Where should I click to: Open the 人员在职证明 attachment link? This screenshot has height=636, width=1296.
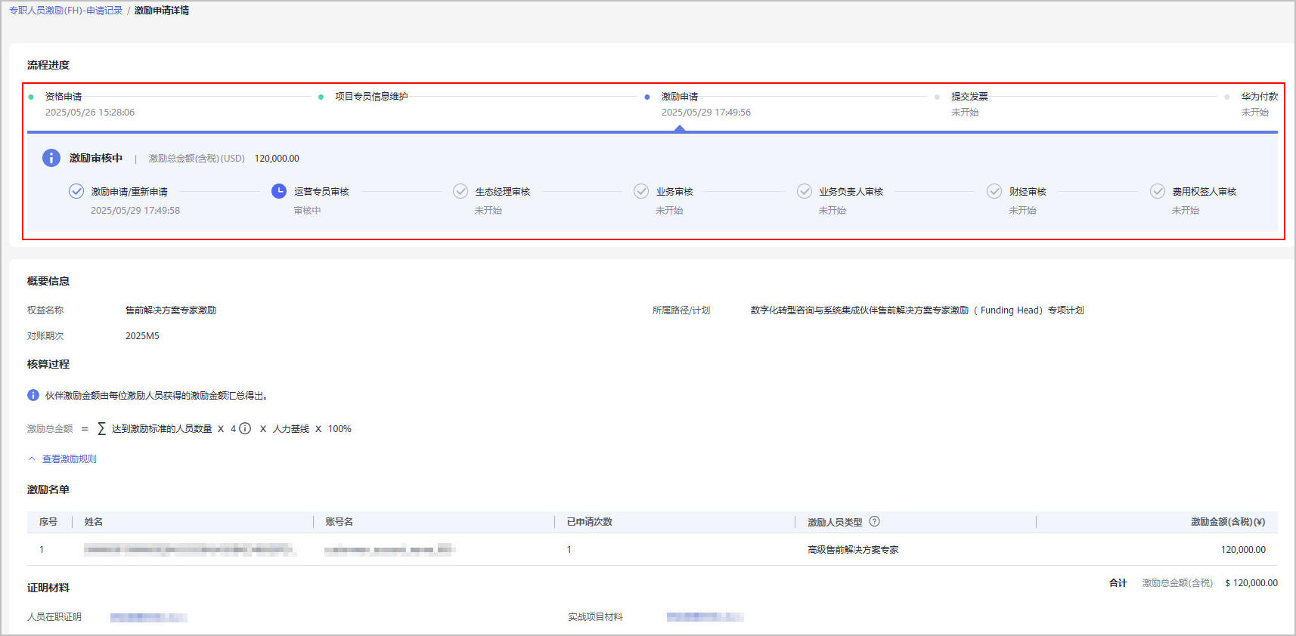point(148,617)
